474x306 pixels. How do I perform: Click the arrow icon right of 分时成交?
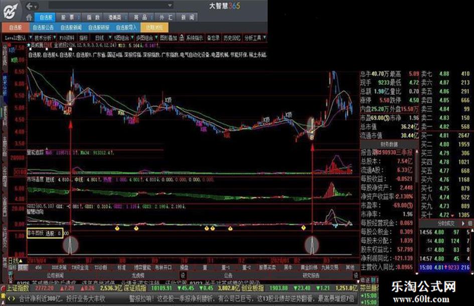(463, 223)
